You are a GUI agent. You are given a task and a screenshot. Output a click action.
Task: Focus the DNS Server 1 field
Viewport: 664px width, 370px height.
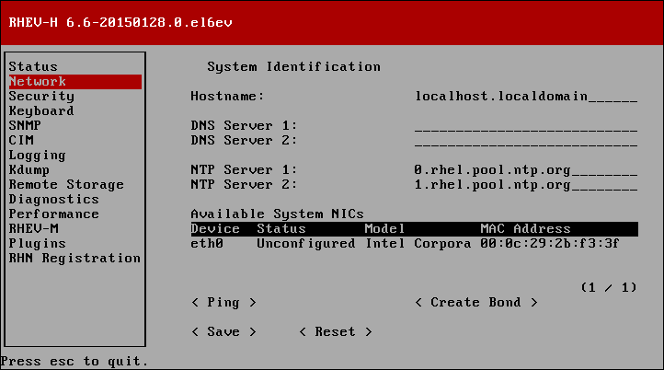pos(526,126)
